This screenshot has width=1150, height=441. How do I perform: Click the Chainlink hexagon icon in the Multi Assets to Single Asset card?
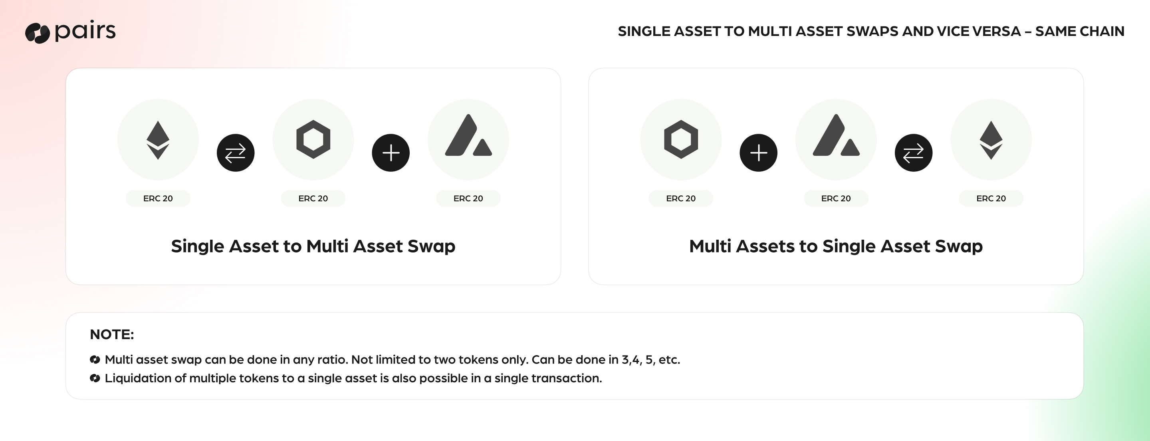pos(681,139)
